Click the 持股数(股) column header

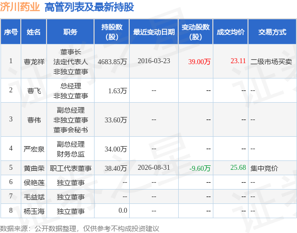pos(112,32)
